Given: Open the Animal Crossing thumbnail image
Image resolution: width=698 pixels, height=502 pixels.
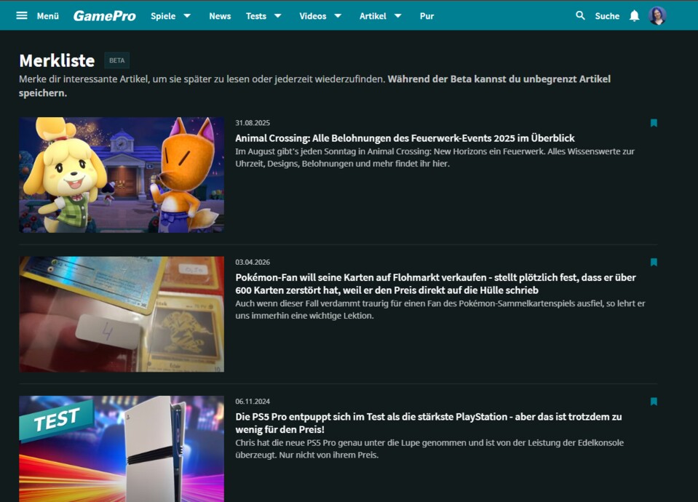Looking at the screenshot, I should (x=122, y=175).
